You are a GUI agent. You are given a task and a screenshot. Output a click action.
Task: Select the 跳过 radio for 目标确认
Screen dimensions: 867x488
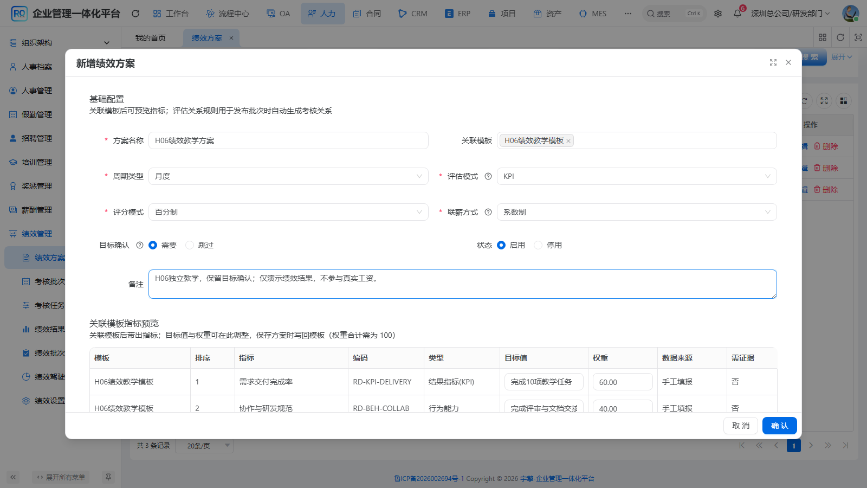(x=190, y=245)
